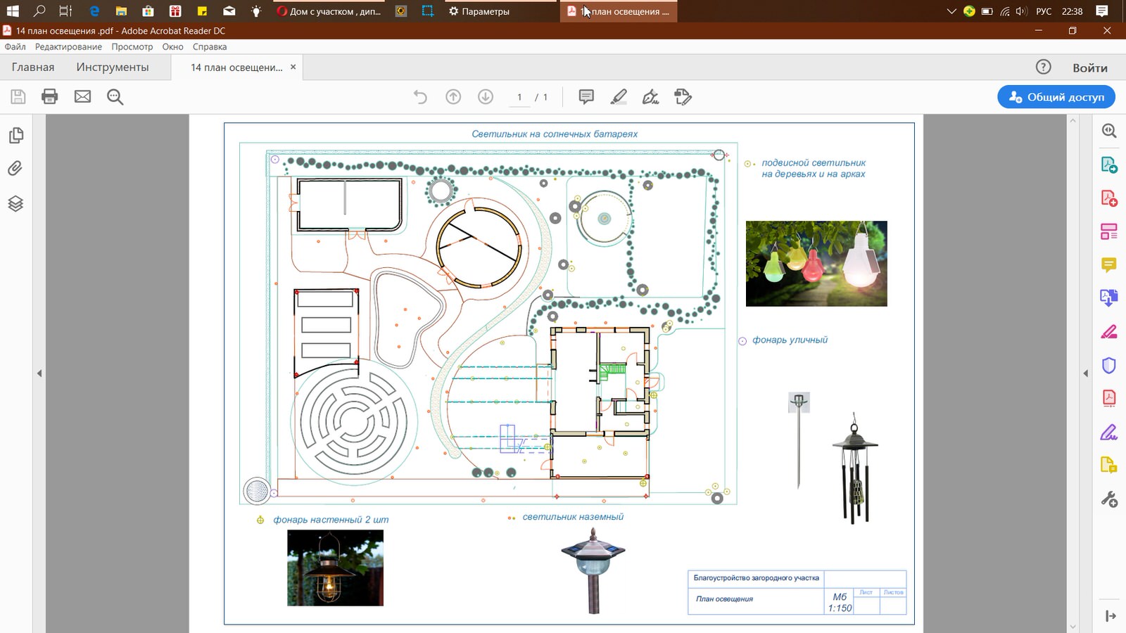Click the Send file by email icon
Viewport: 1126px width, 633px height.
pos(82,97)
